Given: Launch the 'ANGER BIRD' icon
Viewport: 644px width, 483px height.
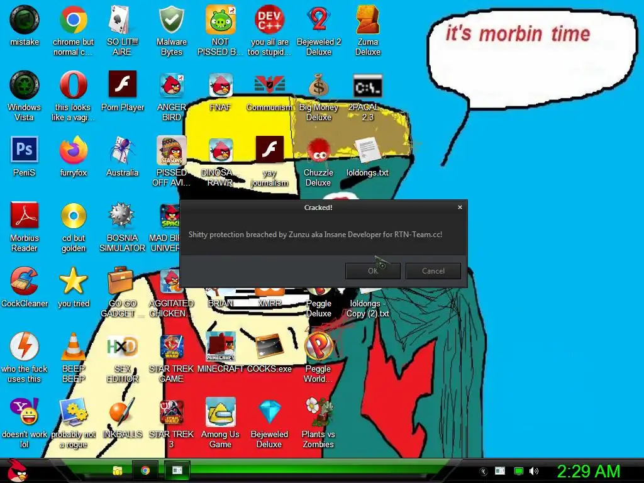Looking at the screenshot, I should pyautogui.click(x=171, y=86).
